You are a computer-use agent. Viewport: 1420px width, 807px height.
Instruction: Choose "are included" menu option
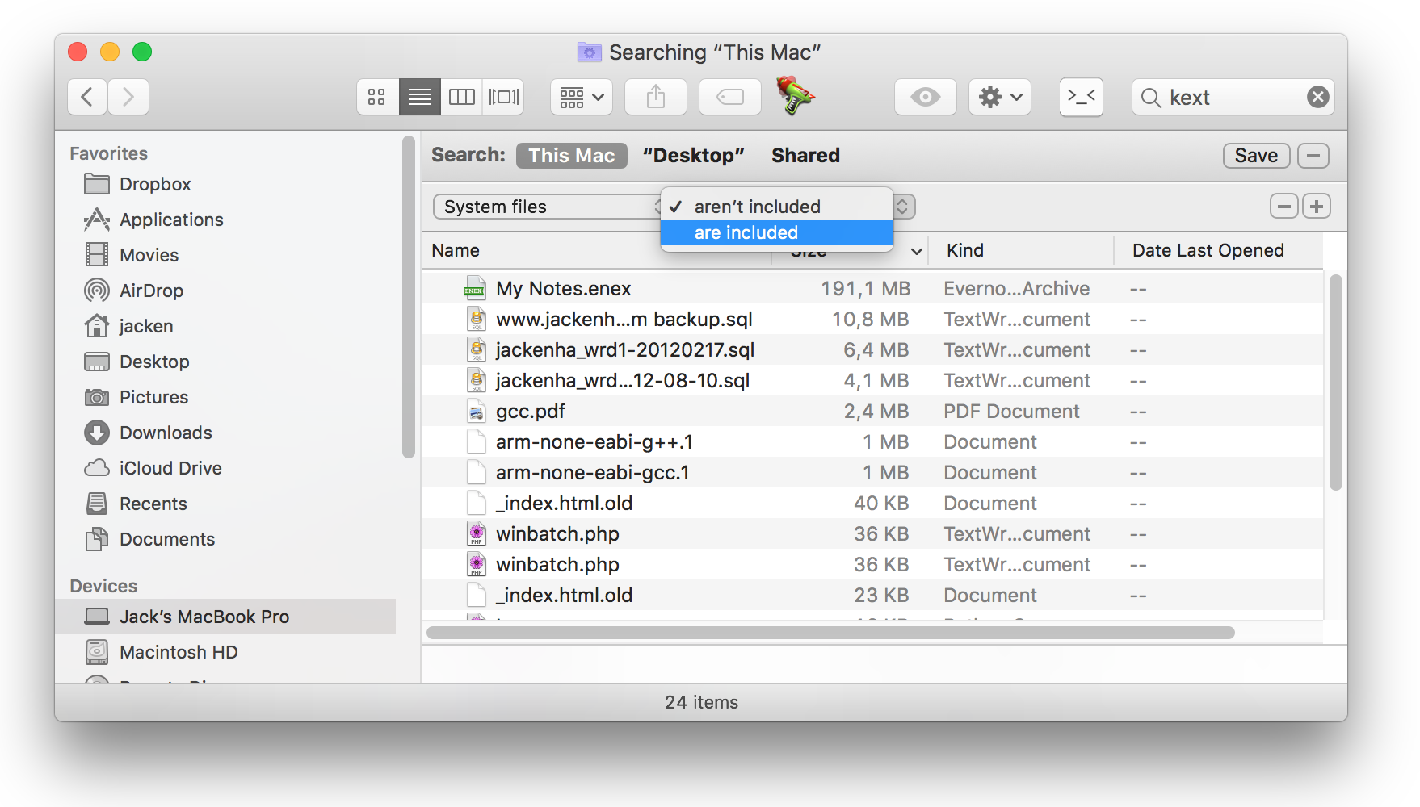[777, 232]
